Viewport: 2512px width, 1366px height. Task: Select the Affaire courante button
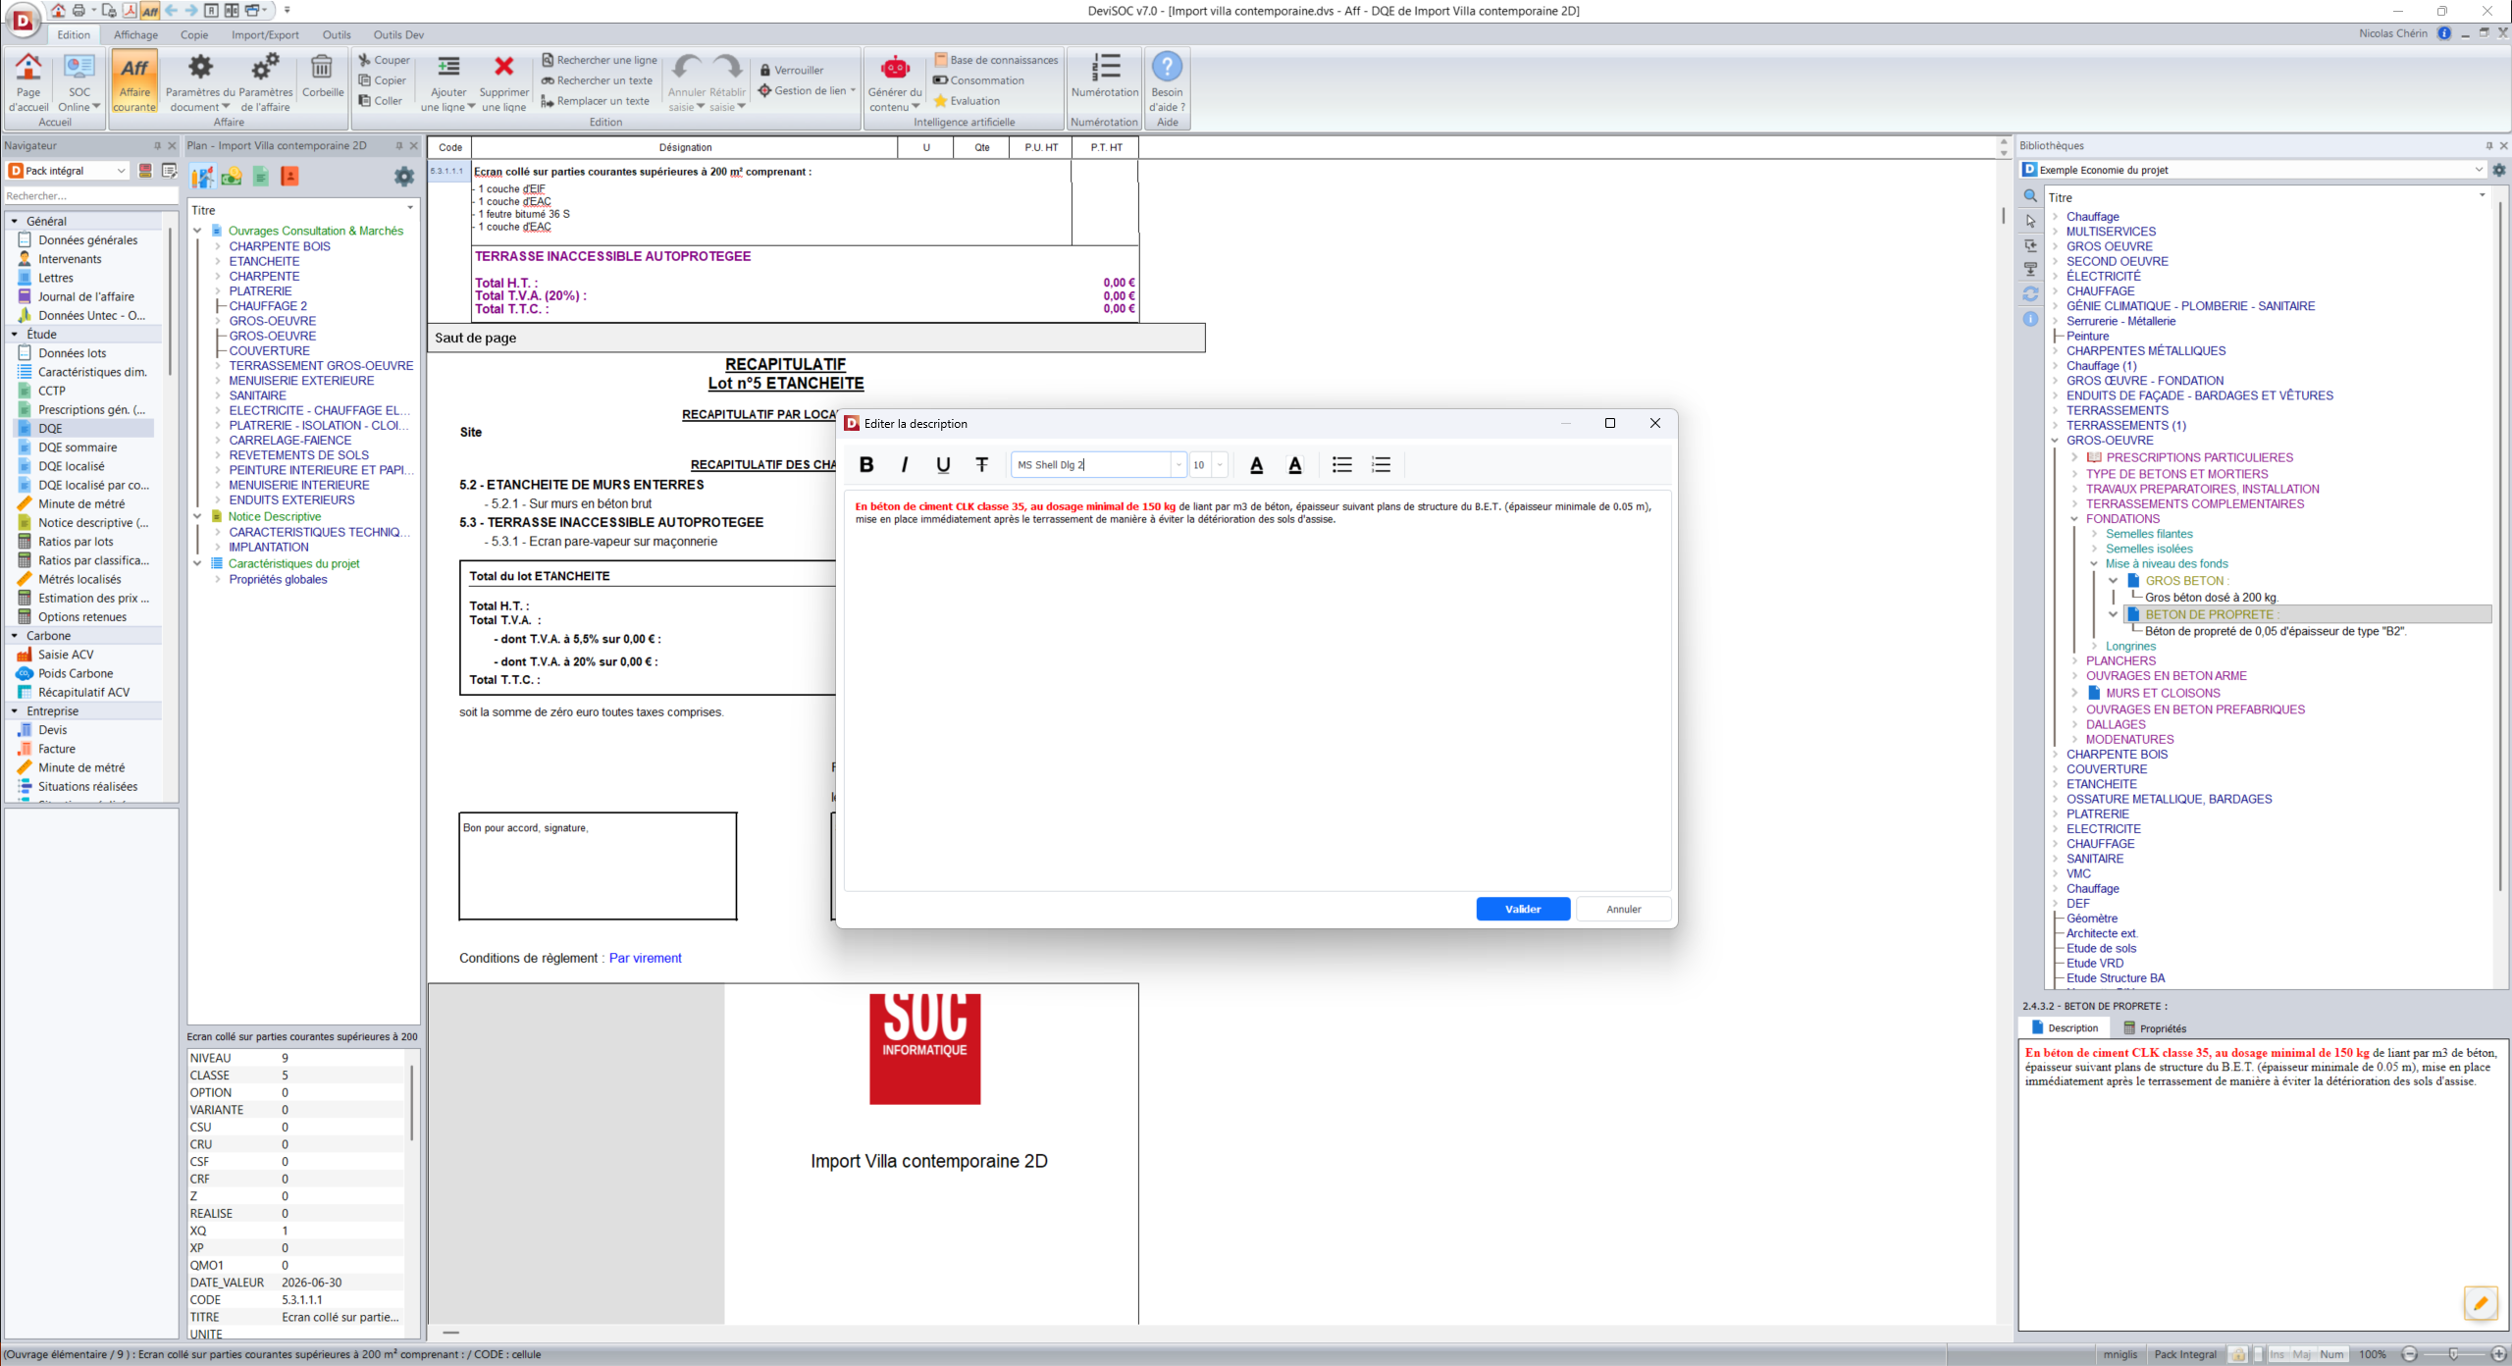(134, 82)
